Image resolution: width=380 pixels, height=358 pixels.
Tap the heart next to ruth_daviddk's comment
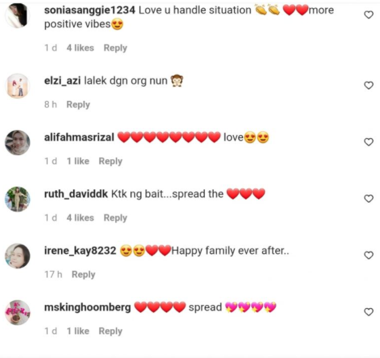[x=368, y=199]
